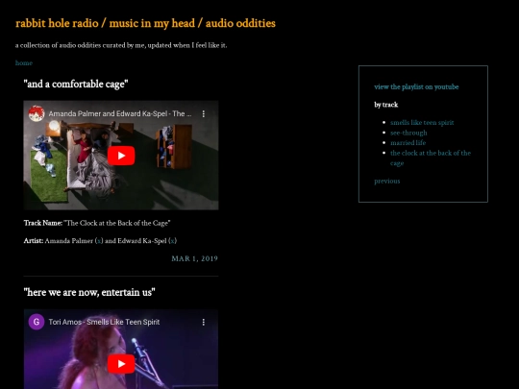Go to the home link
This screenshot has height=389, width=519.
(24, 62)
